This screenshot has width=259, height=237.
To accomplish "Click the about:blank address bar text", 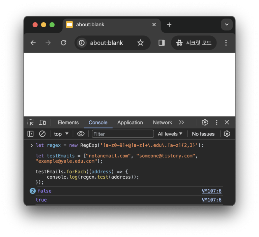I will point(106,43).
